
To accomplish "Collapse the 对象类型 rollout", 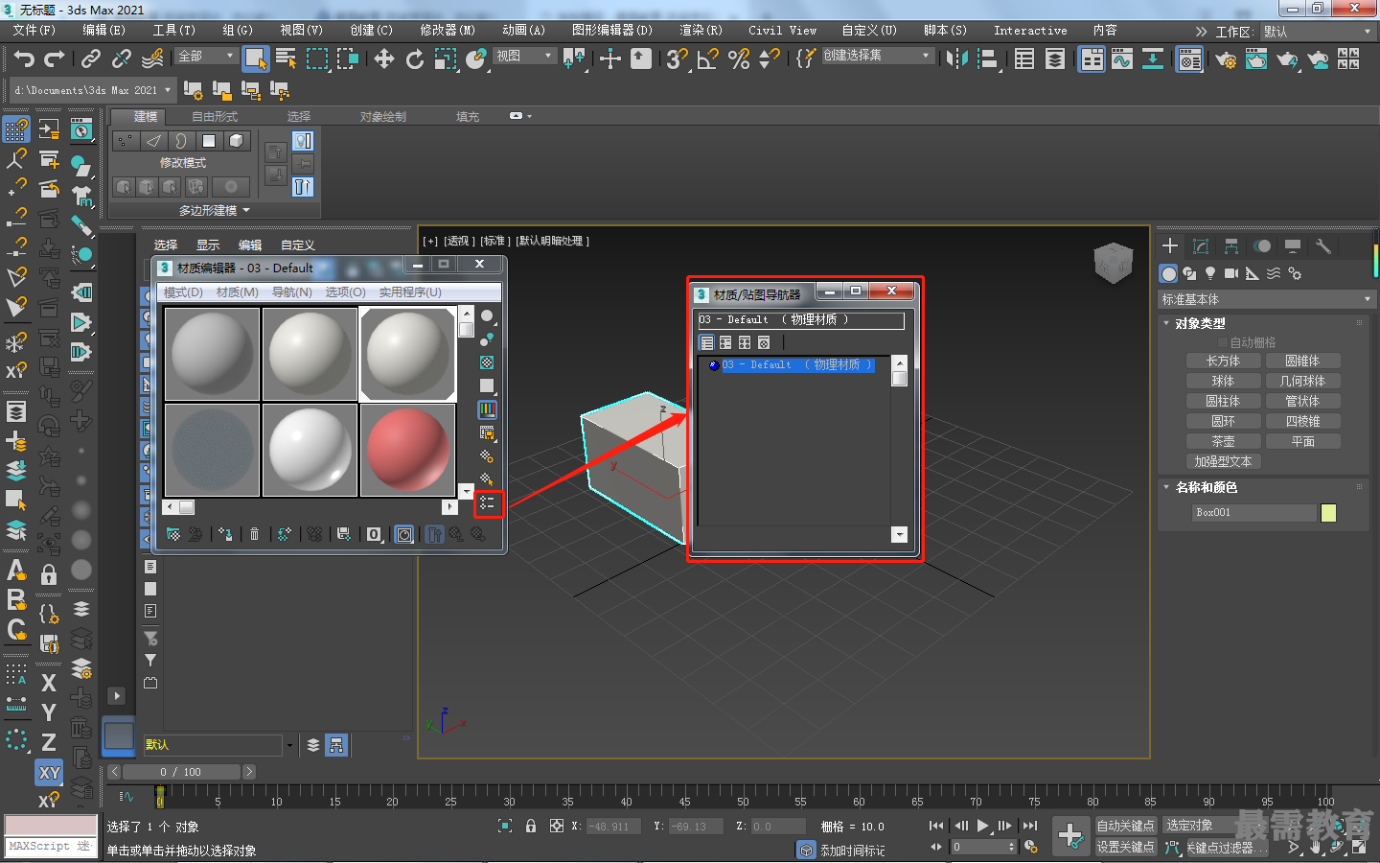I will [1200, 323].
